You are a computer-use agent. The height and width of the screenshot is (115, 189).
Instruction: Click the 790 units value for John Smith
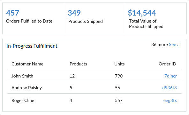coord(119,76)
